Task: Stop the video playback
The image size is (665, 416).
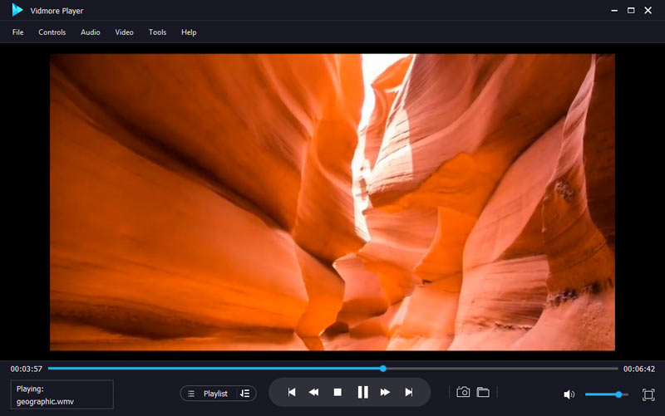Action: [x=337, y=392]
